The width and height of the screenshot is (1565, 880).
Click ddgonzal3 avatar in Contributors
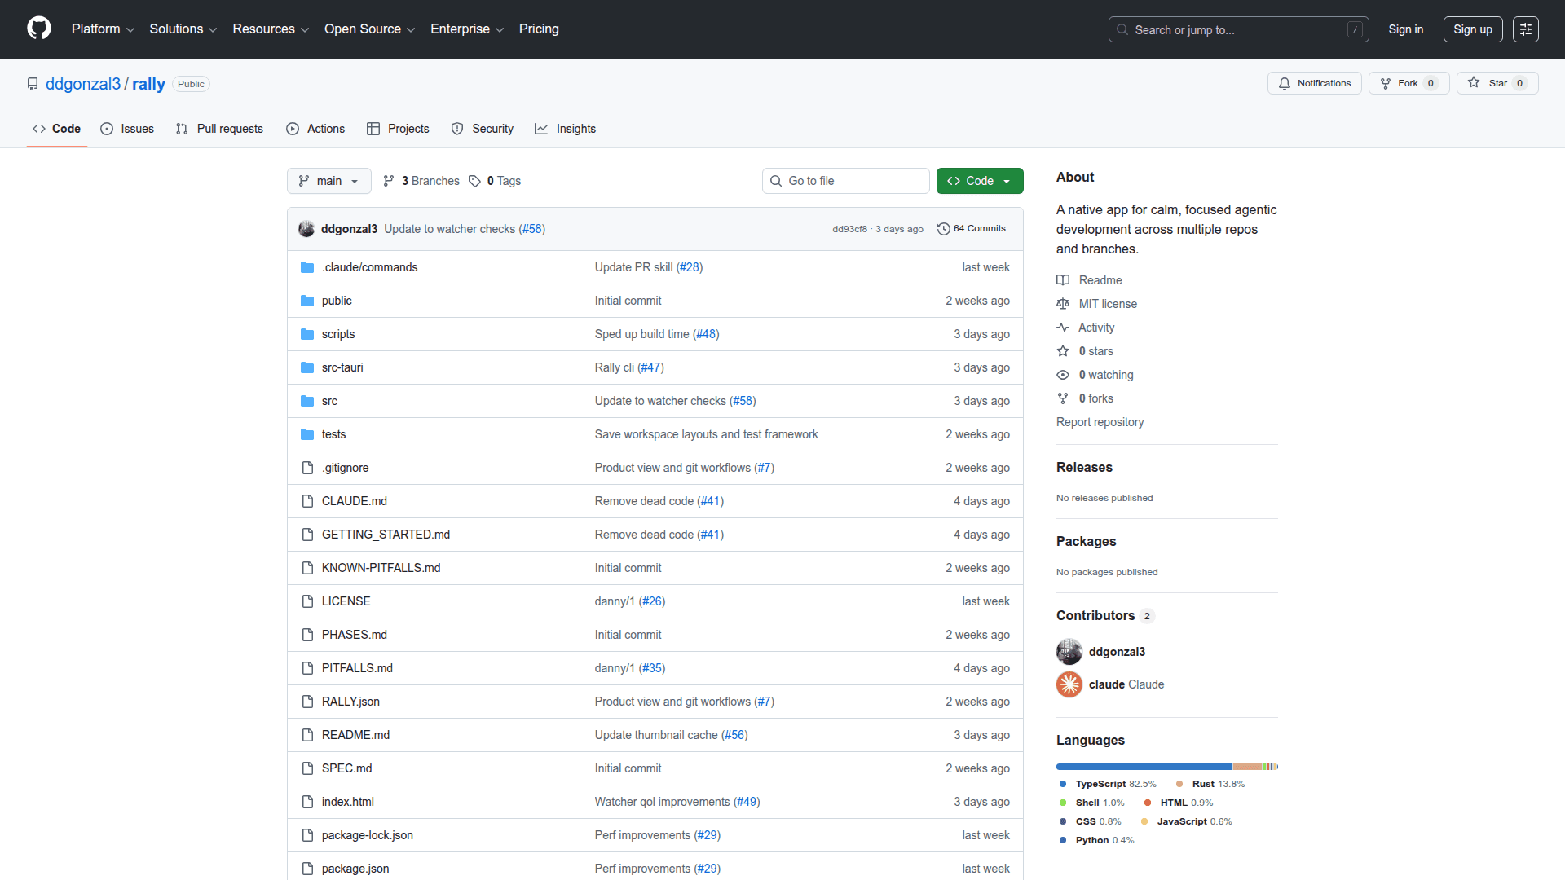pyautogui.click(x=1069, y=652)
